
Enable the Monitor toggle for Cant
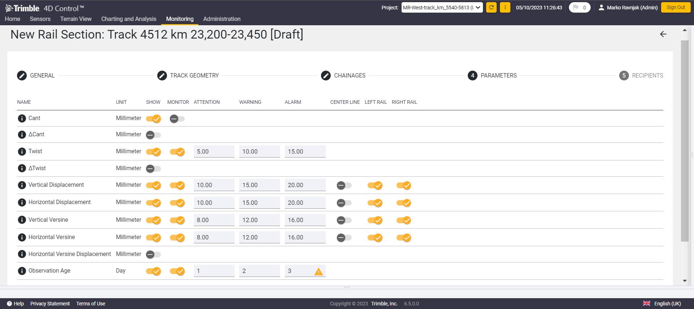click(177, 119)
